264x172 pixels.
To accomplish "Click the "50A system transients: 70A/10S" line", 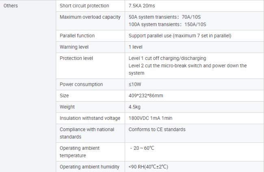I will click(x=164, y=17).
